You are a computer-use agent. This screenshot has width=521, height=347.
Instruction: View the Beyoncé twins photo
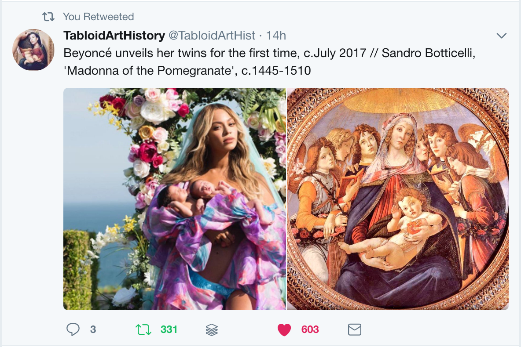(x=174, y=199)
